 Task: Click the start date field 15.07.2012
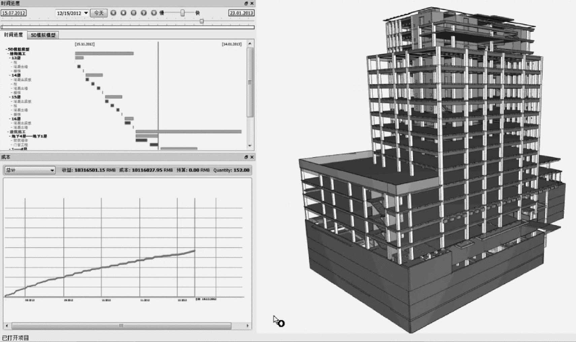click(x=13, y=13)
